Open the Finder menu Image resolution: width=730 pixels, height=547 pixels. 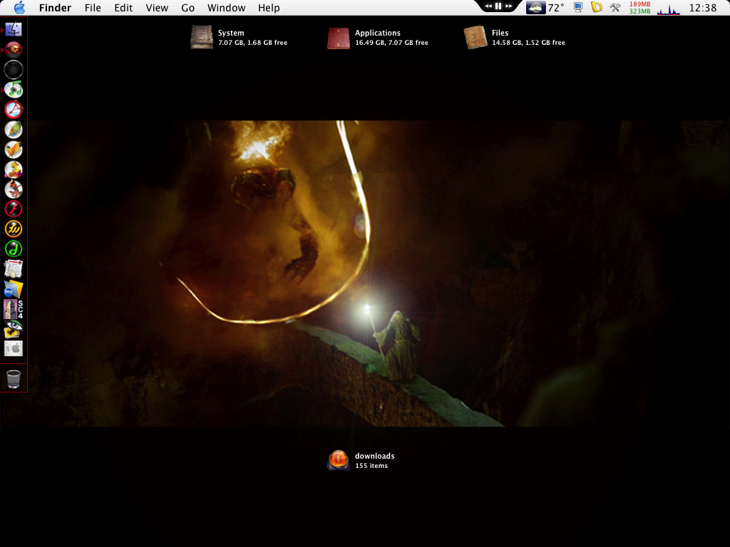tap(55, 8)
